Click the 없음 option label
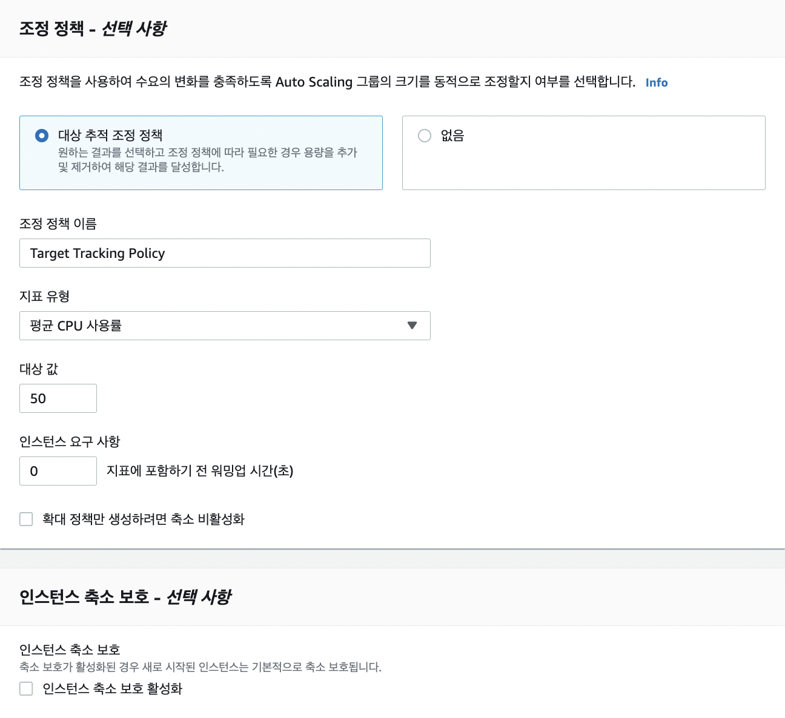This screenshot has height=718, width=785. point(452,136)
